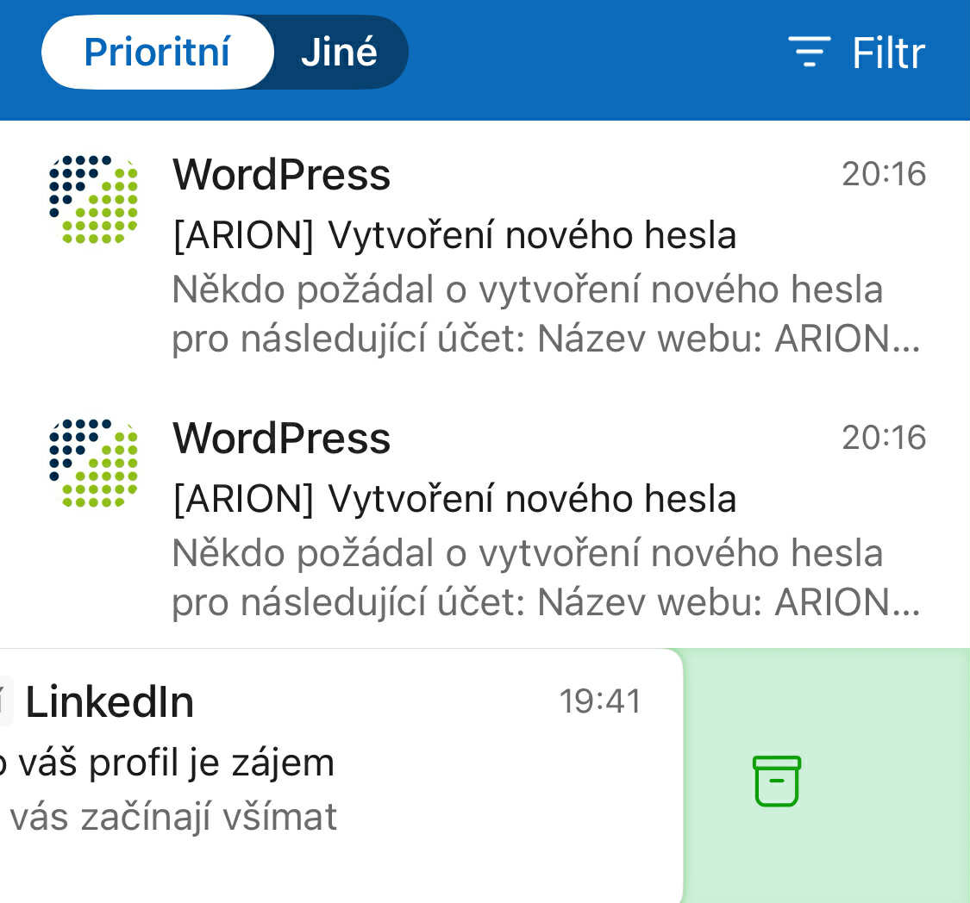Tap the green archive box icon
Screen dimensions: 970x903
[x=777, y=781]
